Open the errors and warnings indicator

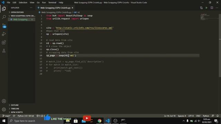coord(41,116)
